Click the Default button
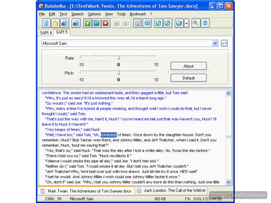The height and width of the screenshot is (203, 271). [189, 78]
